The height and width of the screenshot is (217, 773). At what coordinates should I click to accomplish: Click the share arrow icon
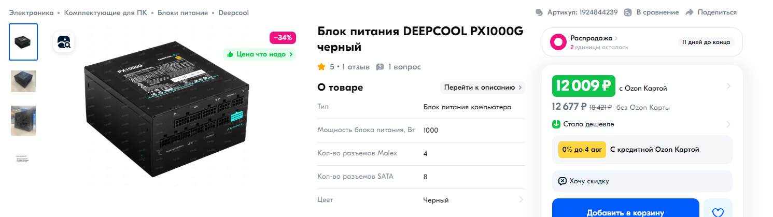690,12
